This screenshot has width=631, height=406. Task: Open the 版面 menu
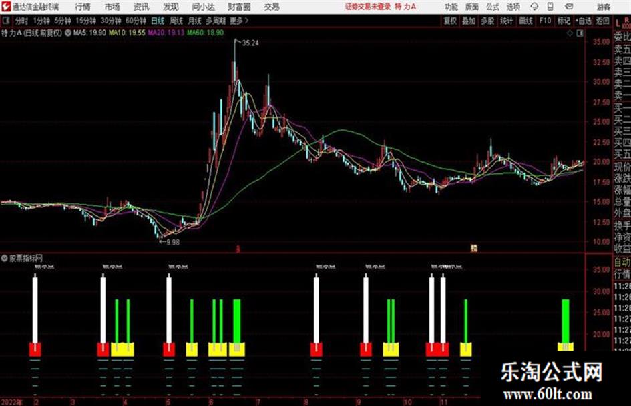coord(471,7)
